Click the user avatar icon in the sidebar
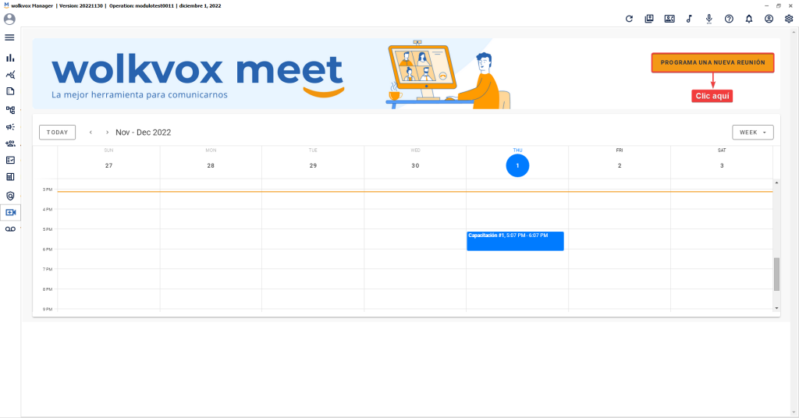799x418 pixels. pyautogui.click(x=9, y=19)
